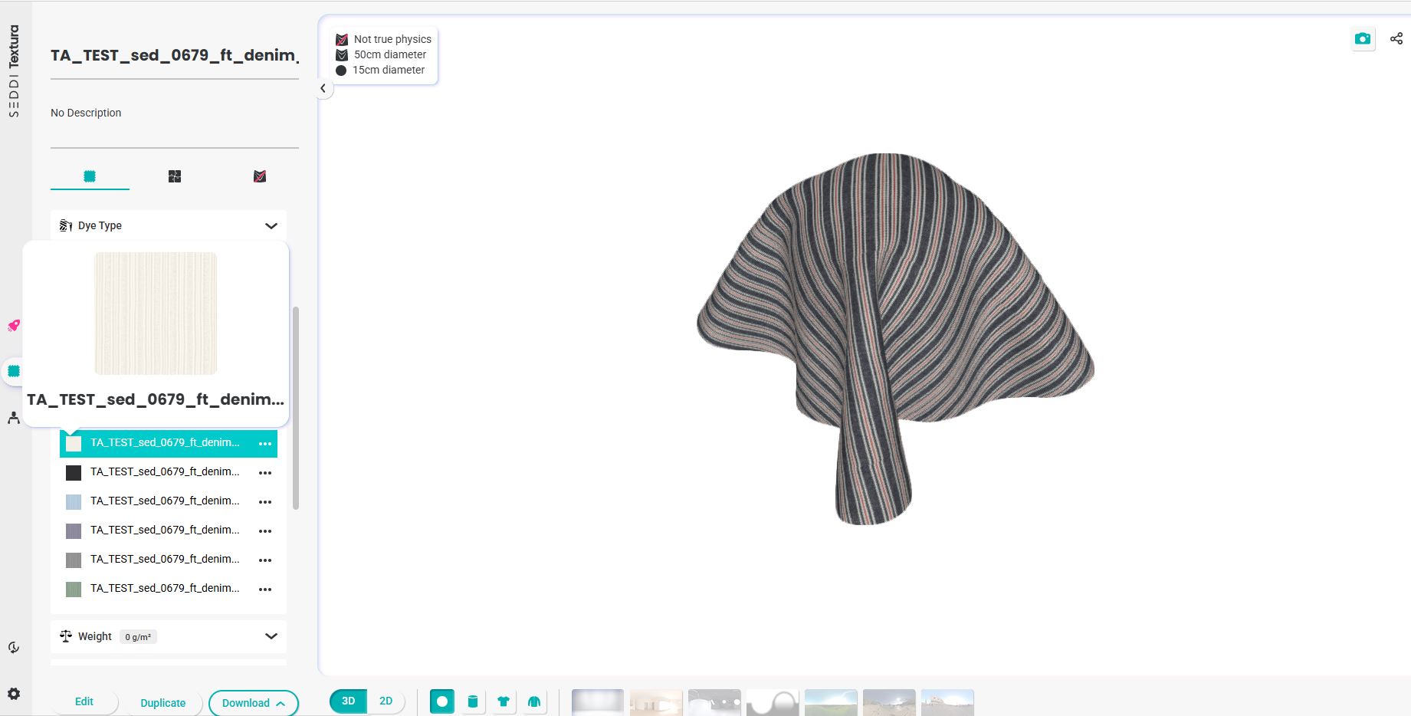Open the Download dropdown
The image size is (1411, 716).
point(253,703)
